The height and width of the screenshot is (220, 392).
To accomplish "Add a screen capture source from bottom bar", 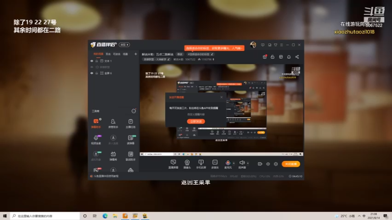I will 173,164.
